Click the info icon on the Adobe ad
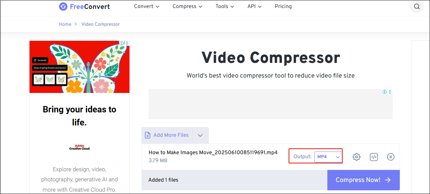The image size is (430, 194). [121, 43]
